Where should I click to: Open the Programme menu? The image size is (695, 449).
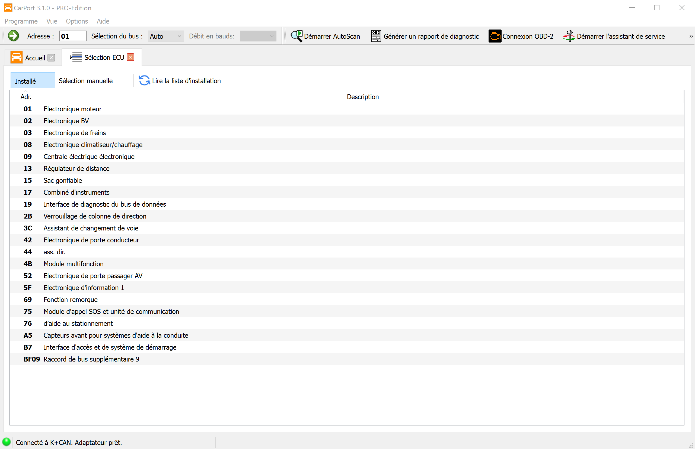(21, 21)
